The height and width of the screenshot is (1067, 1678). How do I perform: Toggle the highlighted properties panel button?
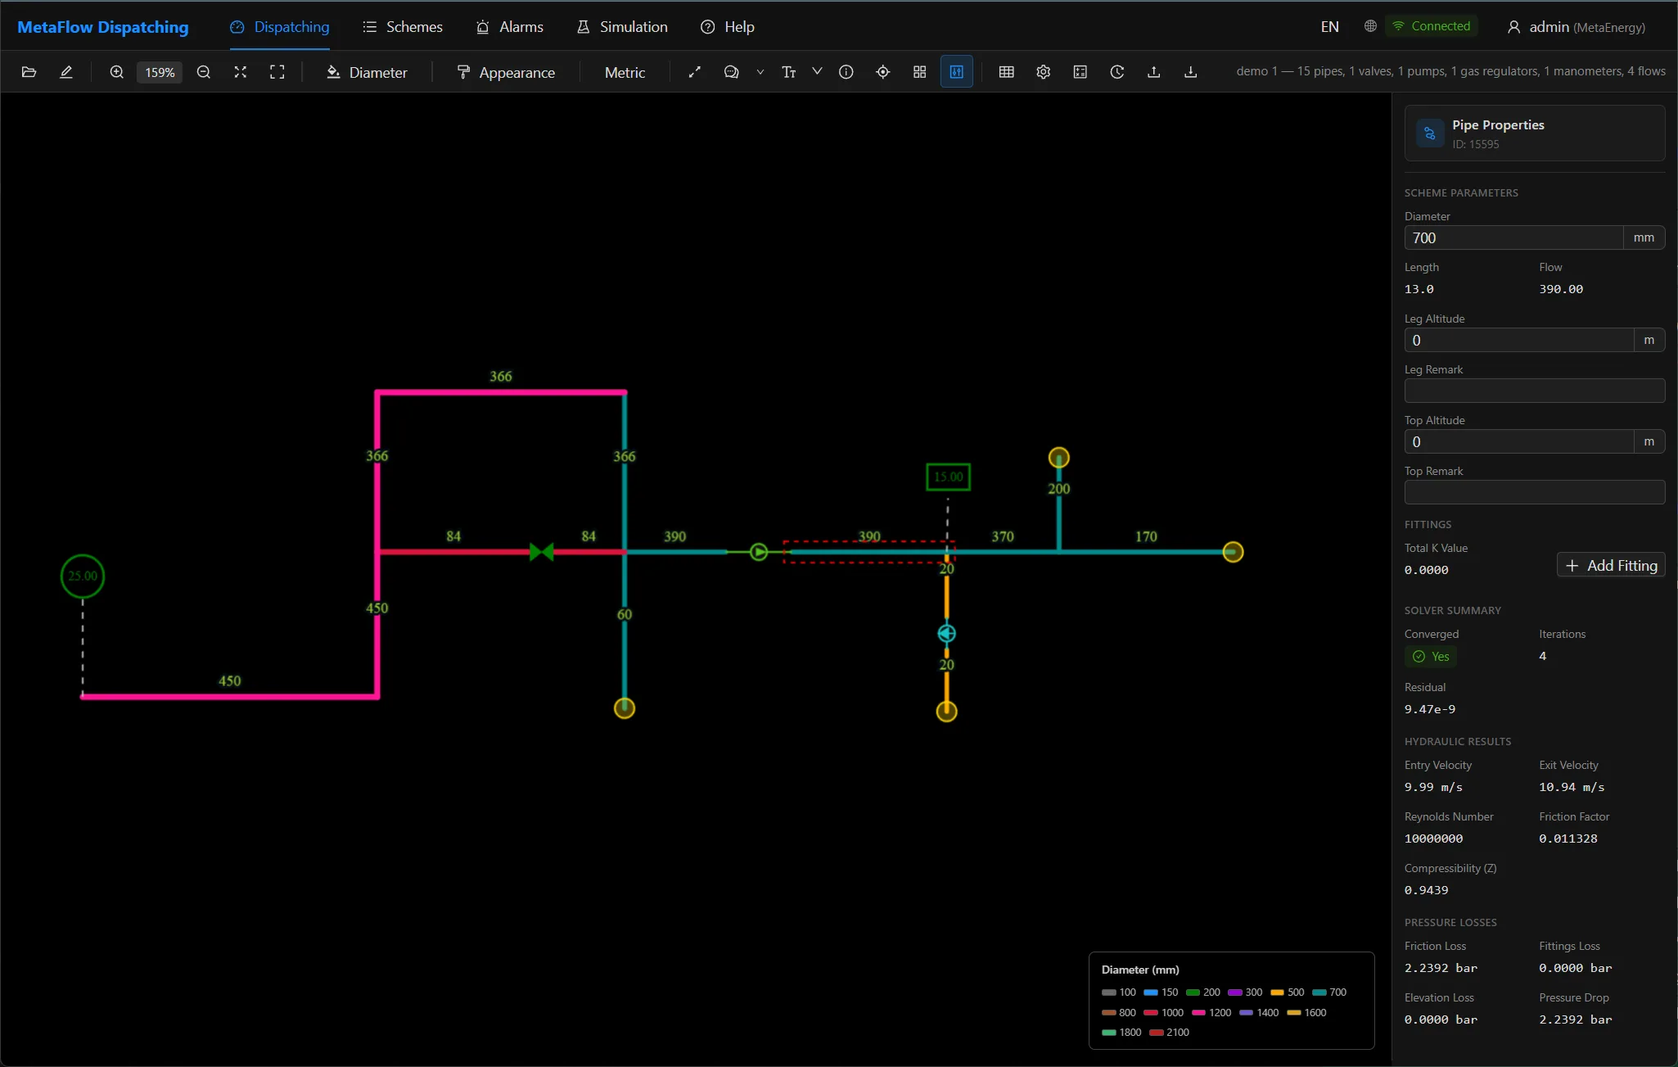click(x=957, y=72)
